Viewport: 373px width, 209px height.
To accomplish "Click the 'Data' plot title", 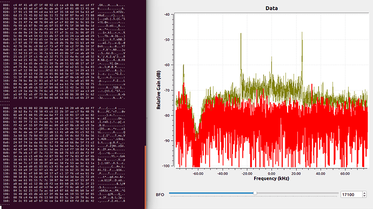I will point(271,8).
